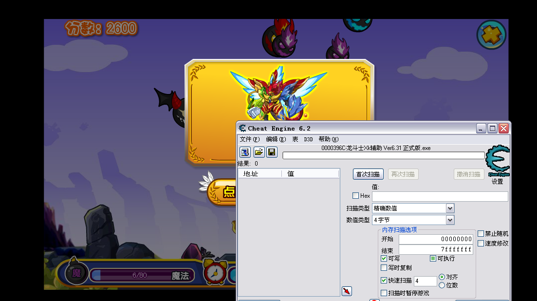The height and width of the screenshot is (301, 537).
Task: Click the fast scan alignment value field
Action: point(426,281)
